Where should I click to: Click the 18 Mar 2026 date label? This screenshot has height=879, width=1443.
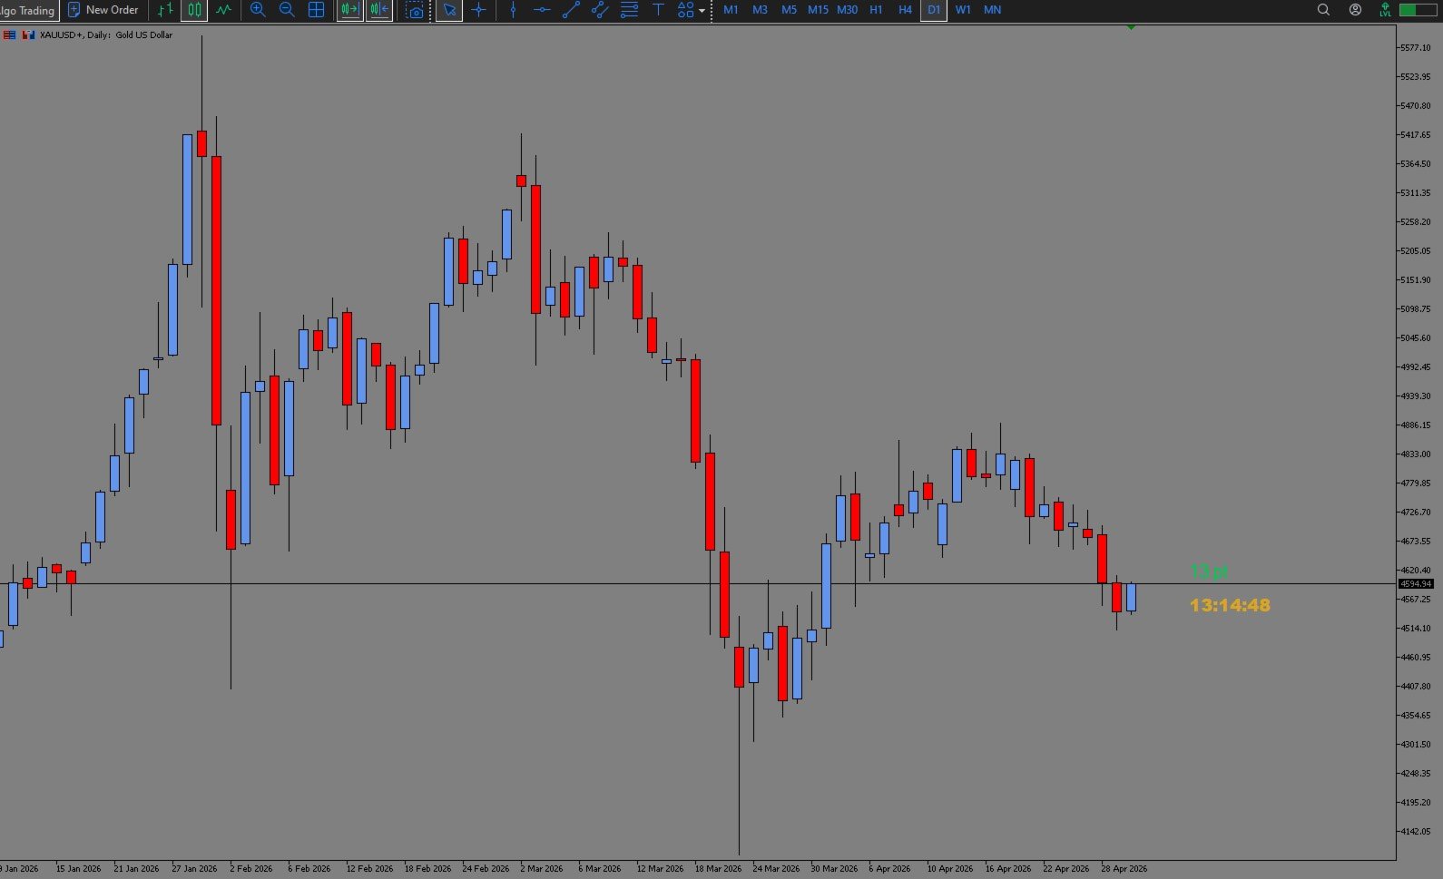pos(718,869)
